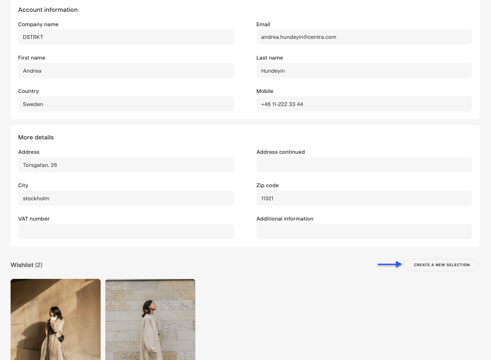The width and height of the screenshot is (491, 360).
Task: Select the City field containing stockholm
Action: coord(126,199)
